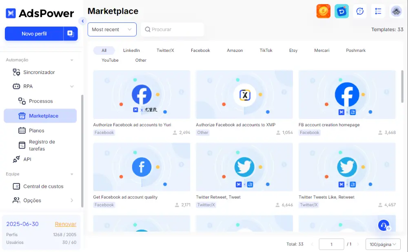Viewport: 408px width, 252px height.
Task: Open the update arrow icon in header
Action: pos(360,11)
